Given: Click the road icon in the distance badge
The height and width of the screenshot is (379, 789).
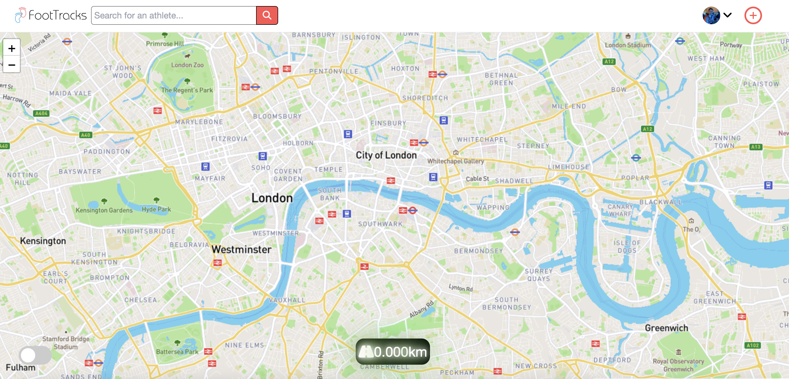Looking at the screenshot, I should pyautogui.click(x=366, y=352).
